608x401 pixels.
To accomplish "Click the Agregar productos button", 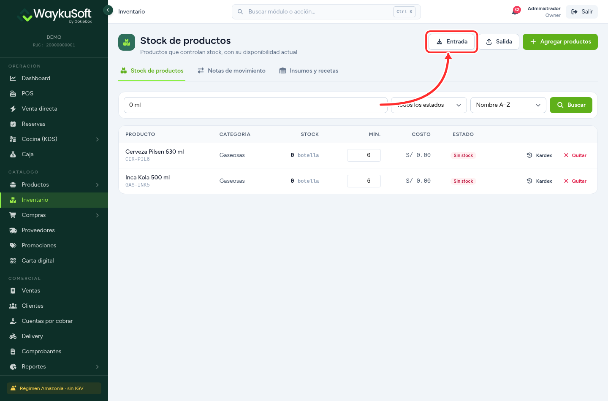I will [560, 42].
